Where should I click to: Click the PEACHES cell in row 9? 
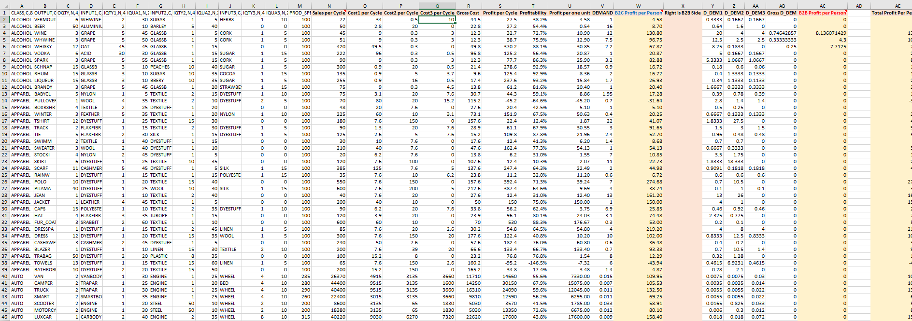[x=161, y=67]
